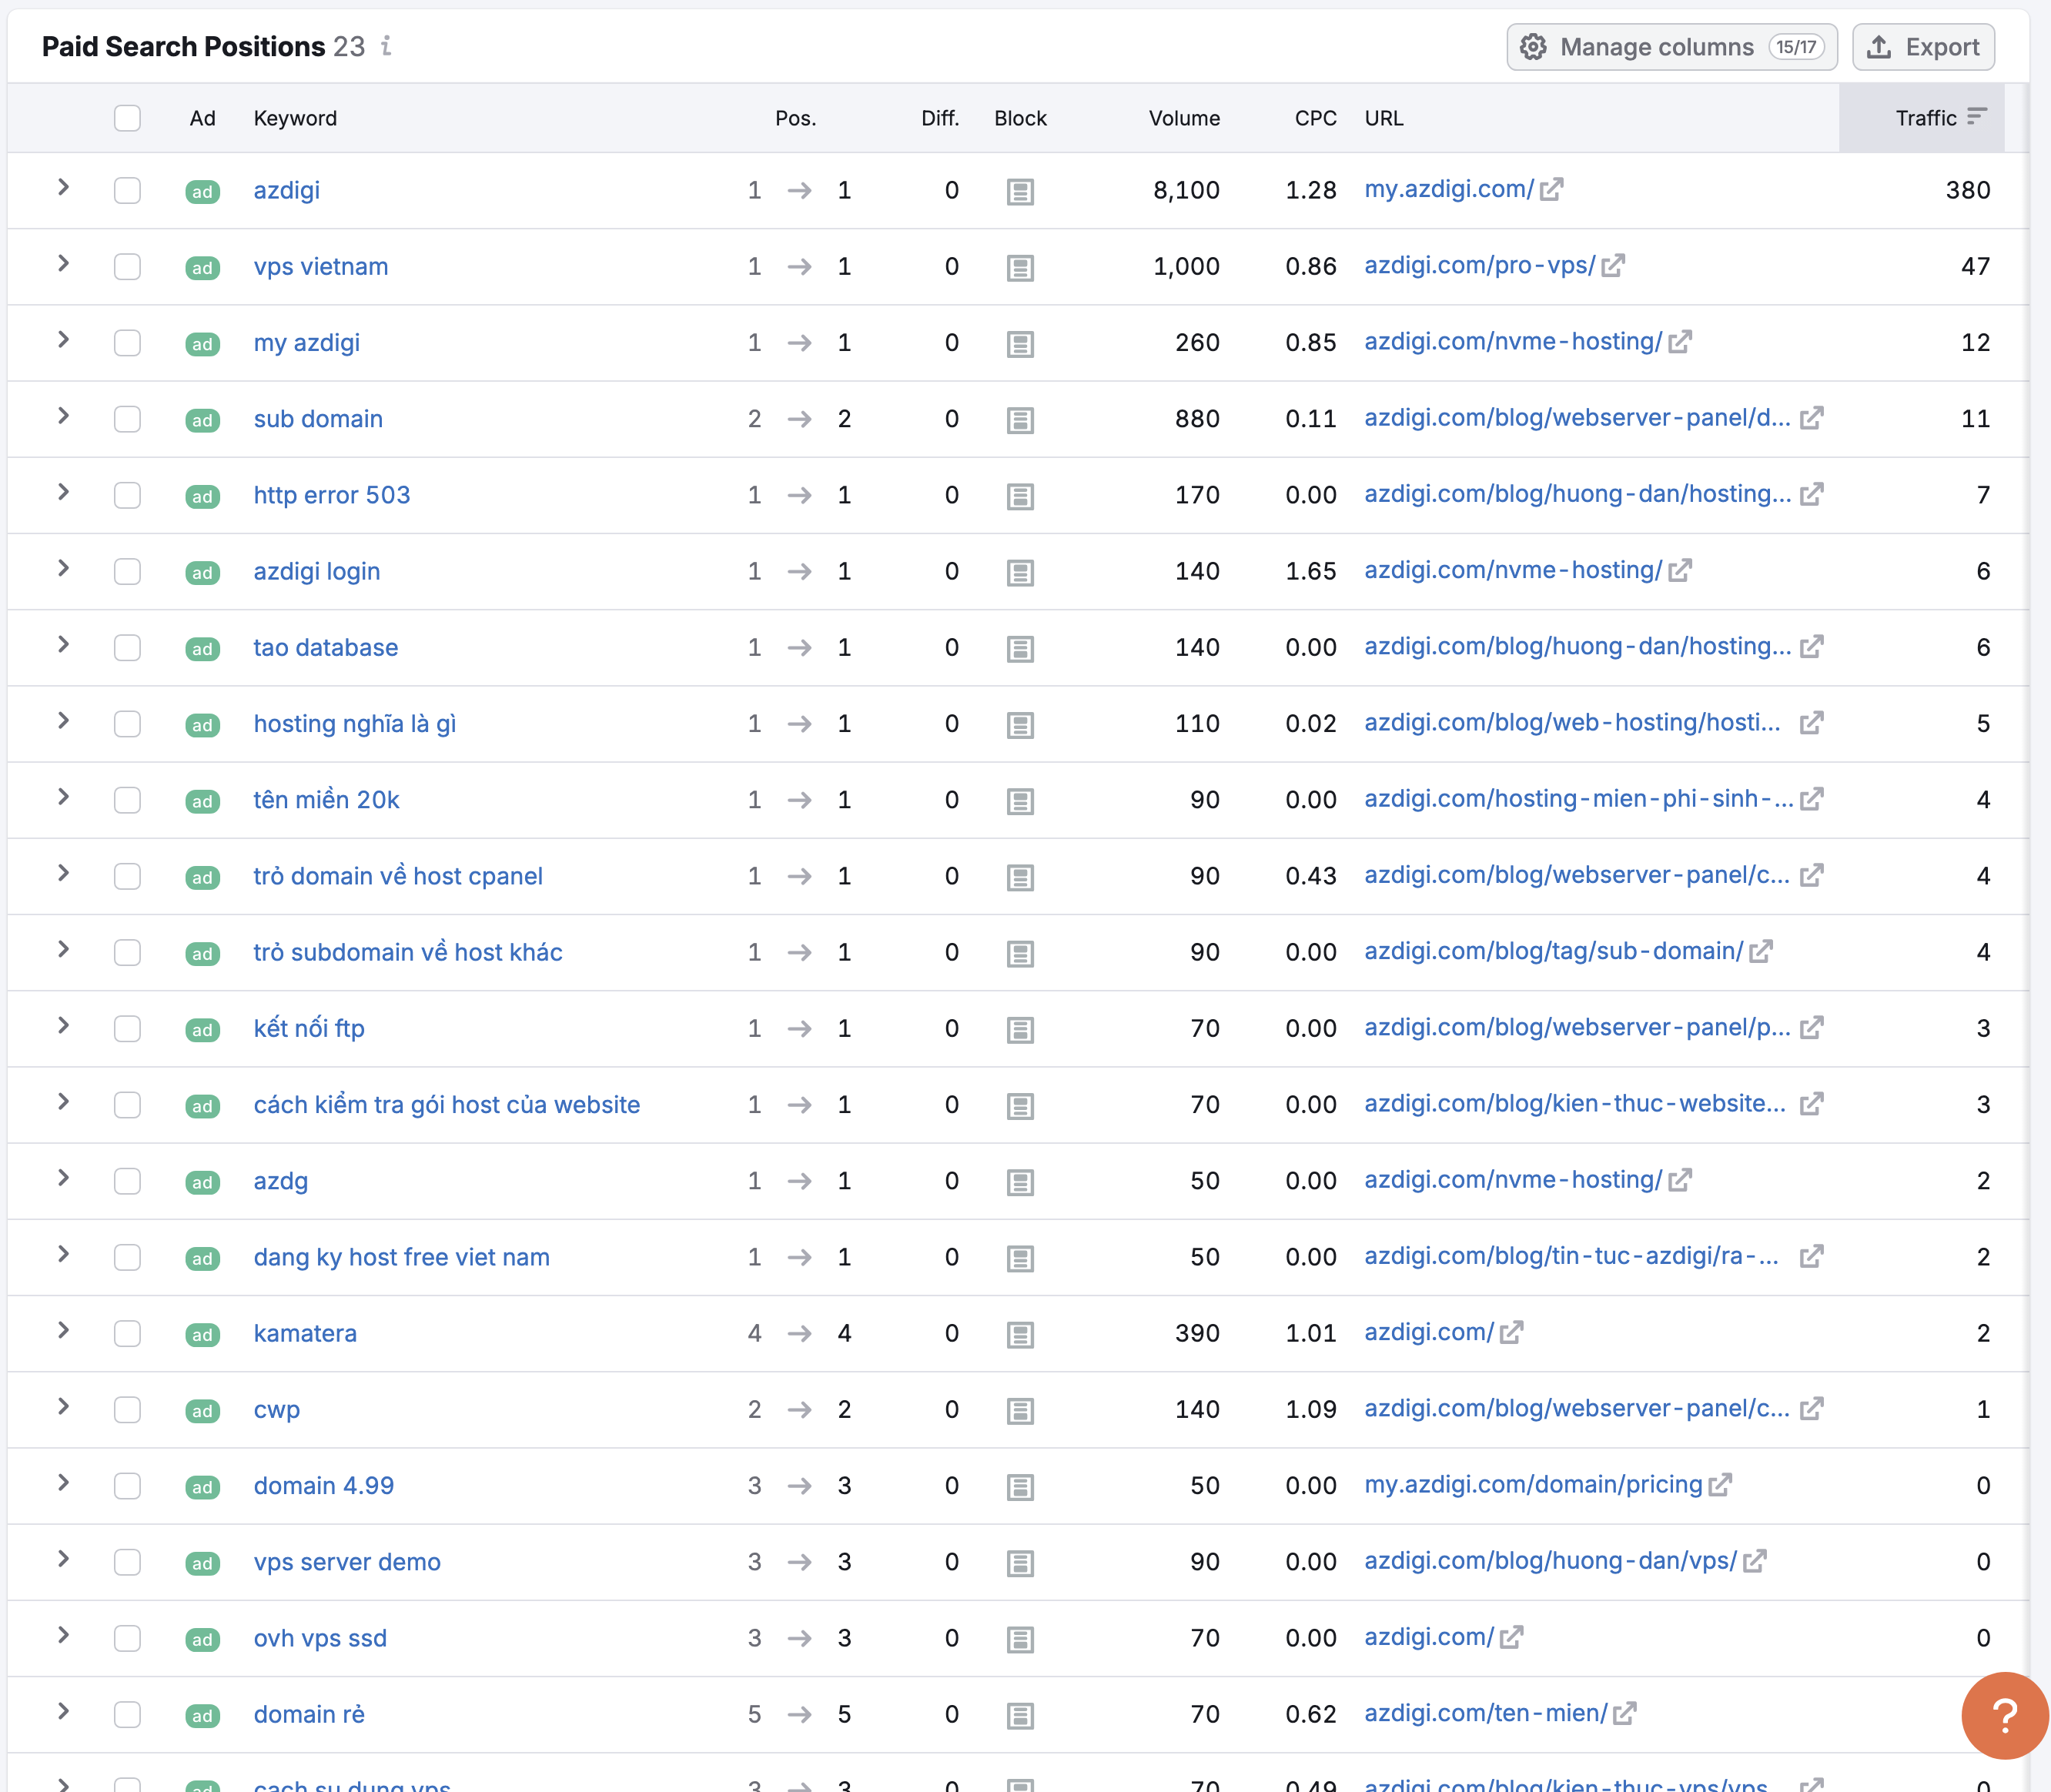The image size is (2051, 1792).
Task: Open external link icon for azdigi.com/ten-mien/
Action: [x=1624, y=1713]
